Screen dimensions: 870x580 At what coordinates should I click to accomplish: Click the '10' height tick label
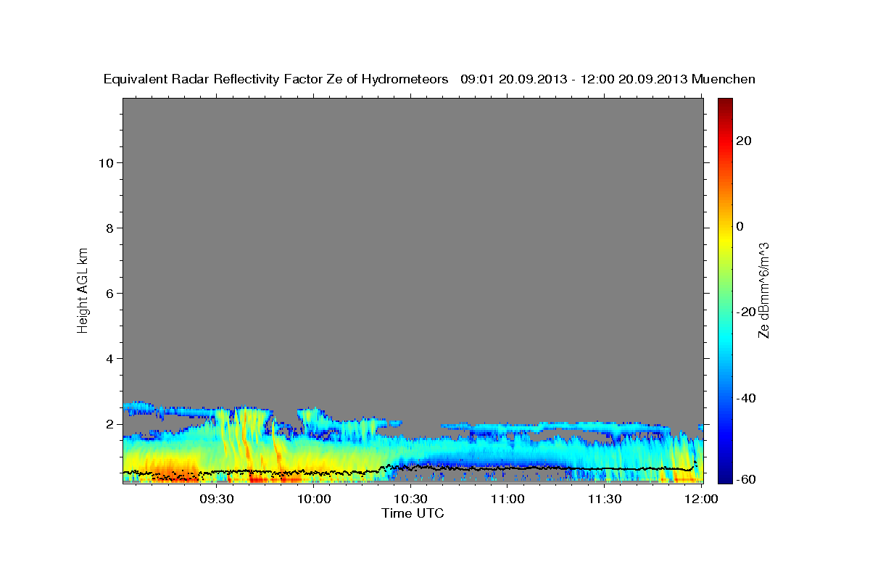tap(106, 163)
